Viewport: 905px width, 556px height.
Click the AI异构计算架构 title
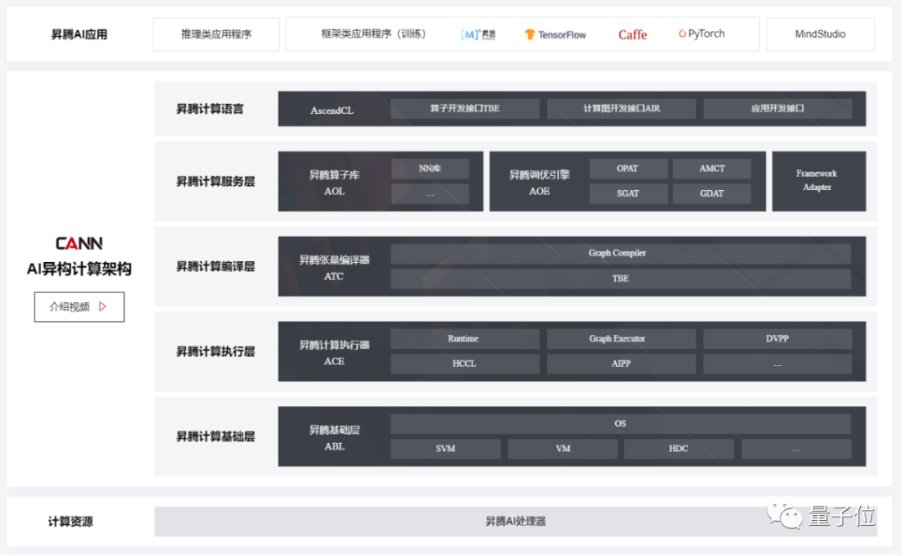(79, 269)
